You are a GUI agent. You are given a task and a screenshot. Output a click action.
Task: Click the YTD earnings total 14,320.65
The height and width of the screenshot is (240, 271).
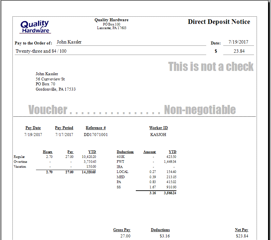coord(89,172)
